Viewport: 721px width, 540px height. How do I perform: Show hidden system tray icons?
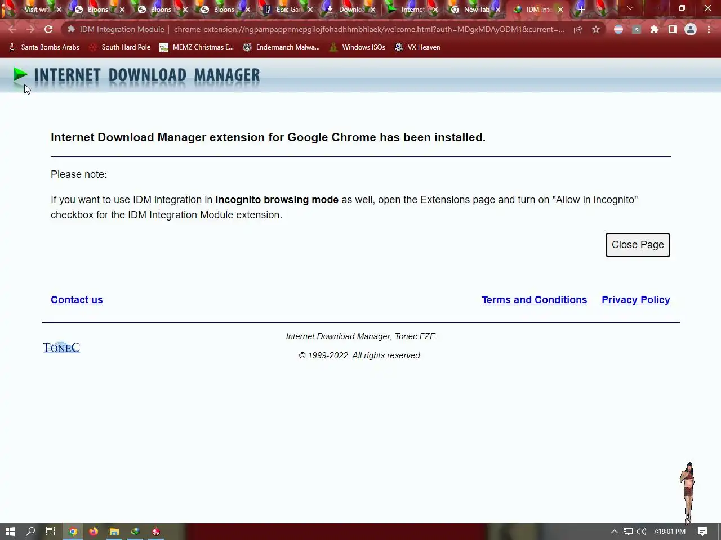(615, 532)
